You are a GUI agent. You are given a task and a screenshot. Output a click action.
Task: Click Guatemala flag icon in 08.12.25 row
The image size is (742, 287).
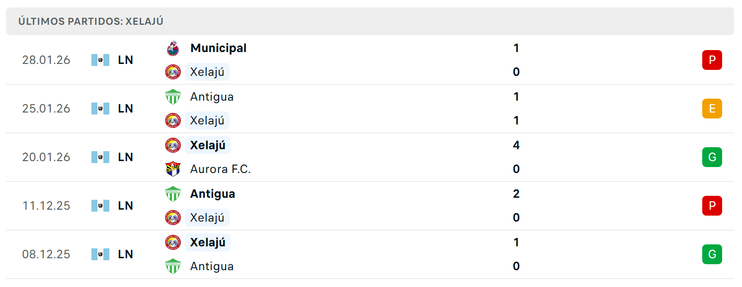[x=100, y=254]
